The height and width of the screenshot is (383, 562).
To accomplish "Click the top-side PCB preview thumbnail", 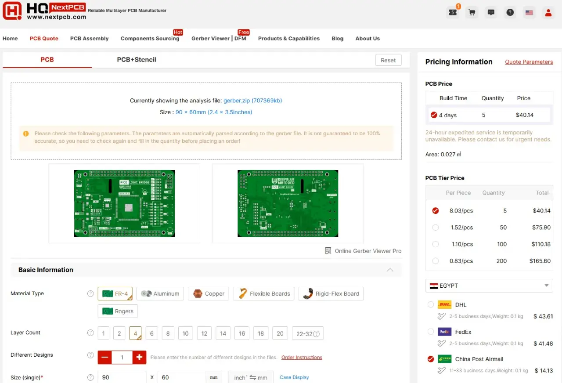I will click(x=124, y=203).
